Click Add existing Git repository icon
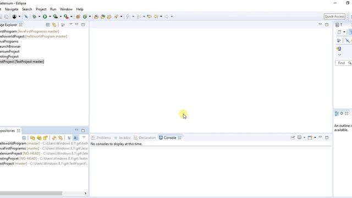The width and height of the screenshot is (352, 198). (32, 138)
